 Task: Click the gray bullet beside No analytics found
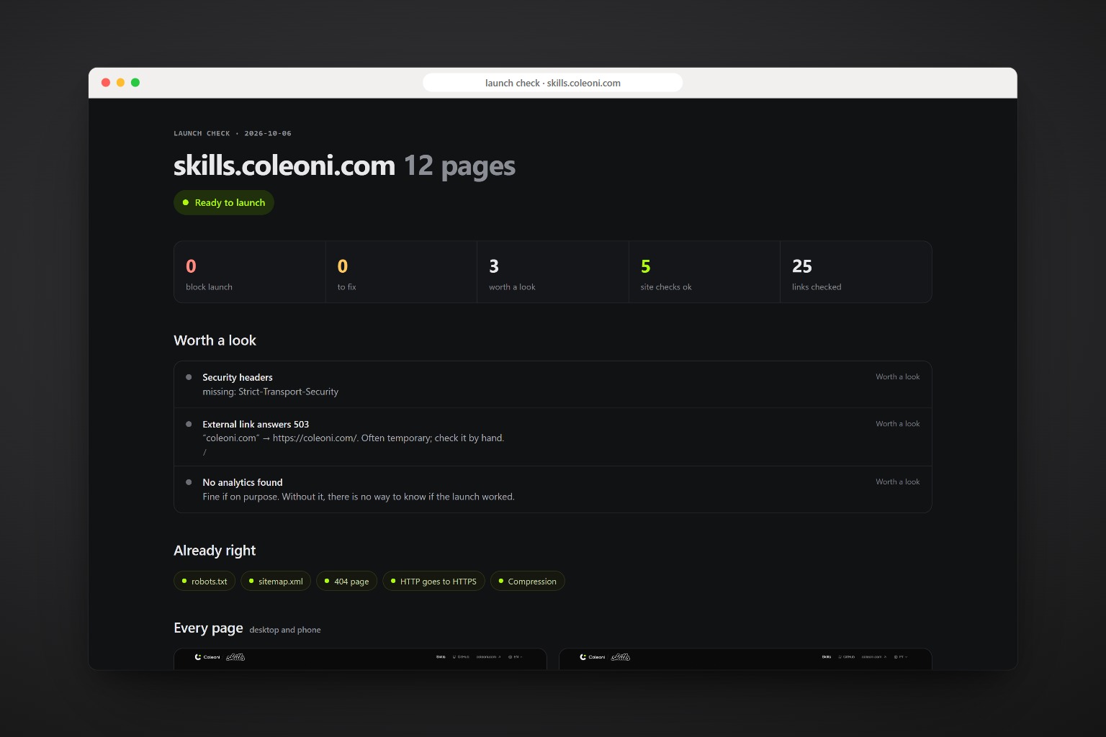click(189, 482)
